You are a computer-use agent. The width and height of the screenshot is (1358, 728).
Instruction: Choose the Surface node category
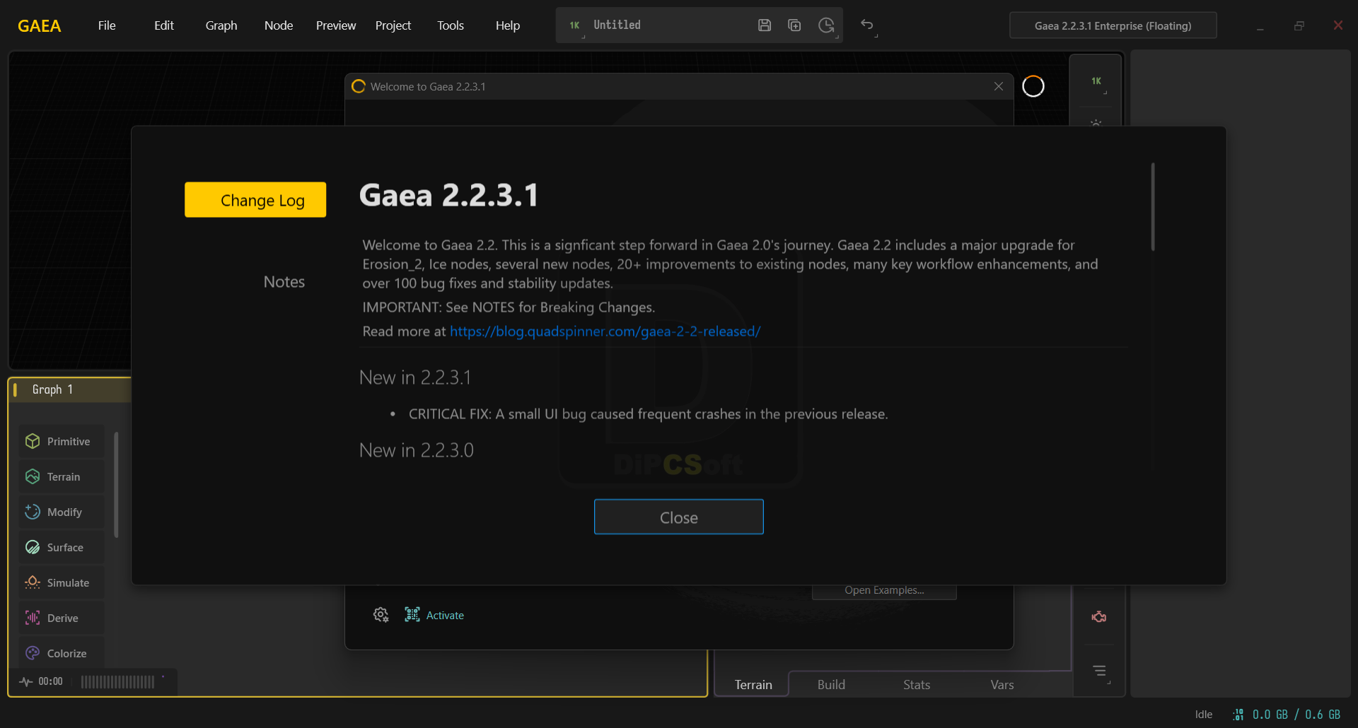tap(62, 547)
